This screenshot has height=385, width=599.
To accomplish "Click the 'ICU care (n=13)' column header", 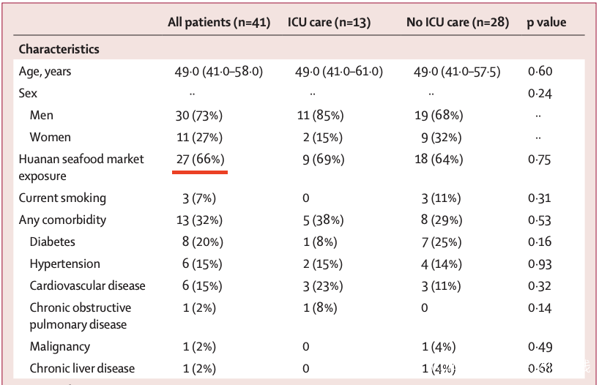I will [329, 23].
